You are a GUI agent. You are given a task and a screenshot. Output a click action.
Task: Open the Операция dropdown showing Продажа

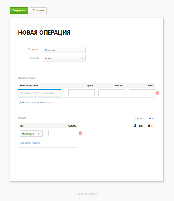point(64,50)
